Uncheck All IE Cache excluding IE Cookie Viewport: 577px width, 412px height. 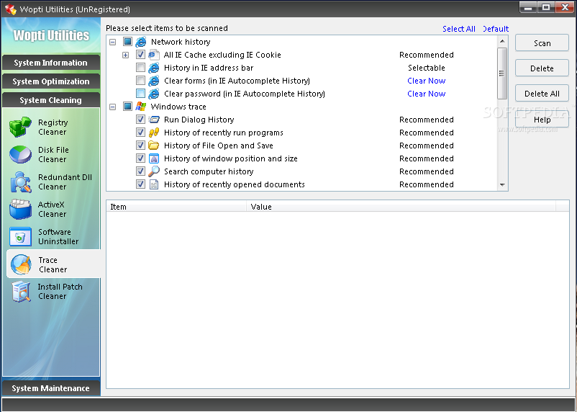pyautogui.click(x=140, y=55)
